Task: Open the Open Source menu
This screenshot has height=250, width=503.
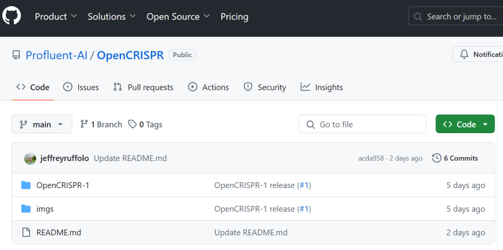Action: click(178, 17)
